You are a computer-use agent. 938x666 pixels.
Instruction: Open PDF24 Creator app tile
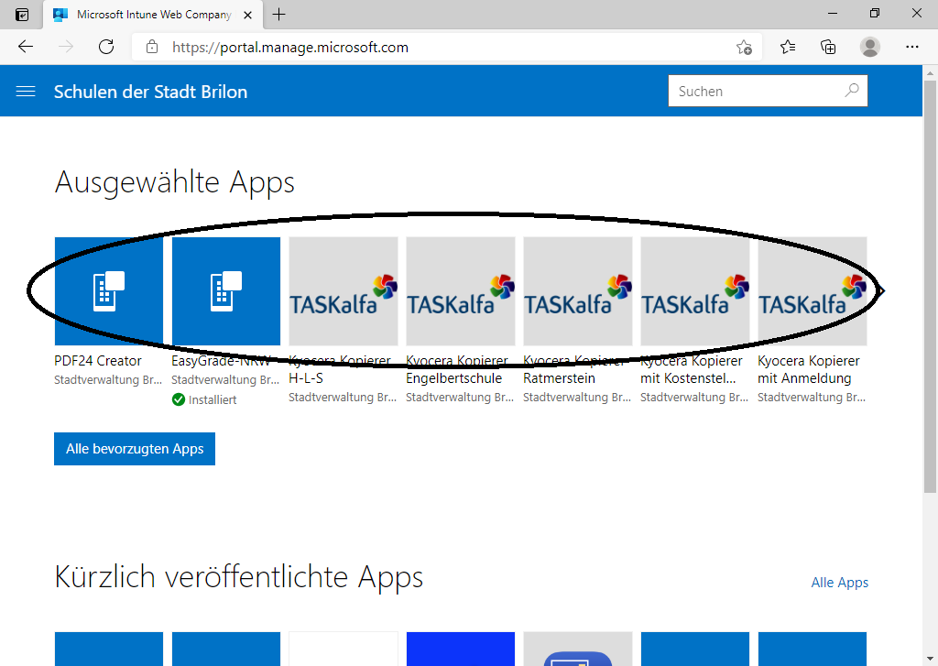tap(109, 291)
